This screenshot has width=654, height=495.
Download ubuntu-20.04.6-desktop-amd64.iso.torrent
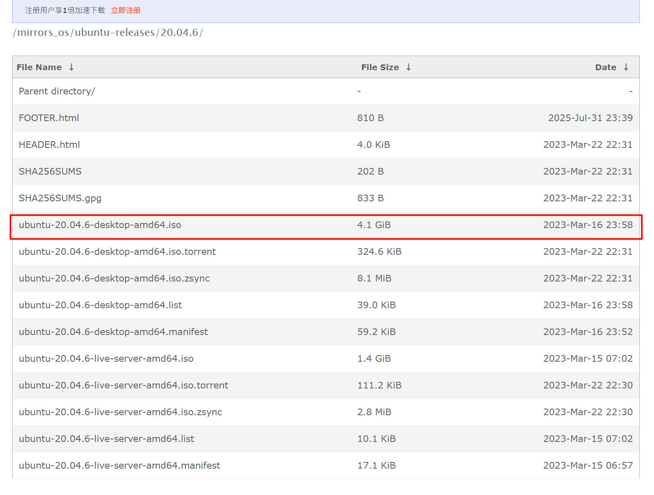click(118, 251)
